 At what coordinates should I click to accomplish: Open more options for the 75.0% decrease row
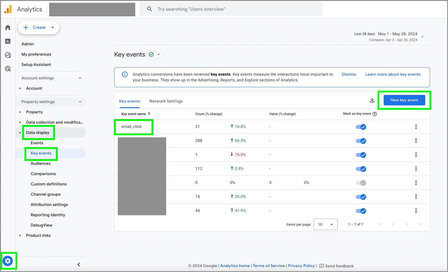pyautogui.click(x=416, y=155)
